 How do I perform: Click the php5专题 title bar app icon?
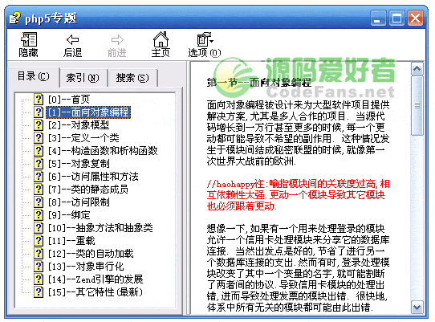pos(15,18)
